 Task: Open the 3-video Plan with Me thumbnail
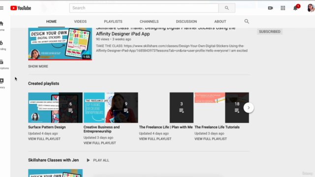click(x=166, y=108)
